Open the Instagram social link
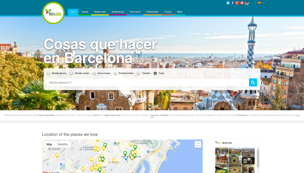The width and height of the screenshot is (304, 173). click(x=247, y=3)
